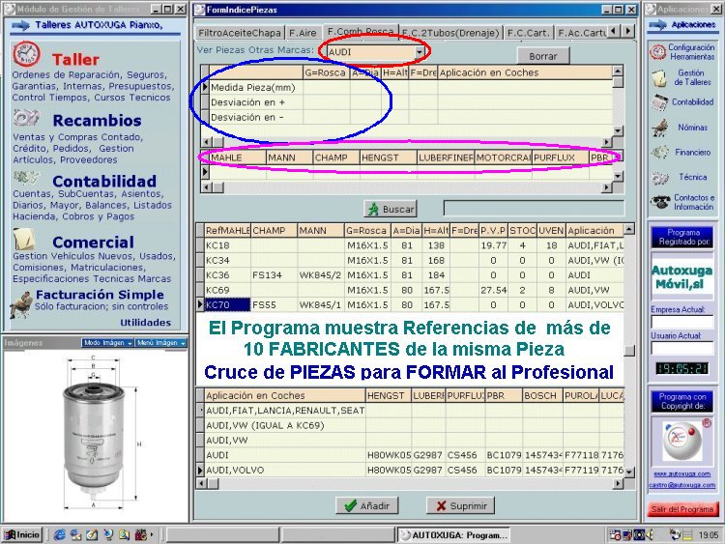Open the Contabilidad money icon
Viewport: 725px width, 544px height.
pos(26,178)
